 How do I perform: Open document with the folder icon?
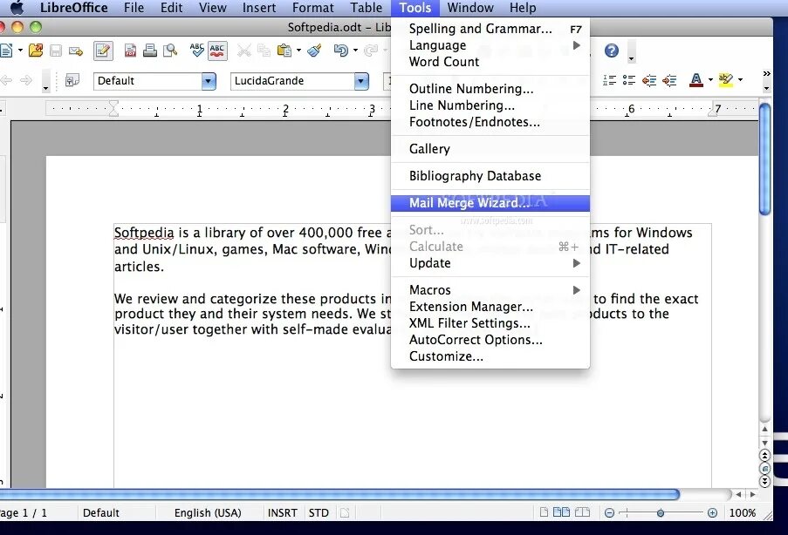tap(36, 51)
